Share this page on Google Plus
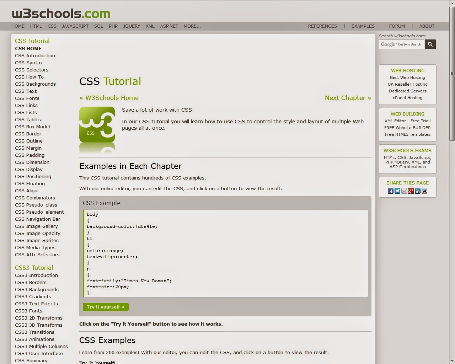Viewport: 455px width, 364px height. coord(411,191)
